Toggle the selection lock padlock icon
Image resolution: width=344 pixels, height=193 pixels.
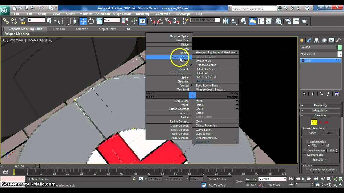pyautogui.click(x=134, y=179)
